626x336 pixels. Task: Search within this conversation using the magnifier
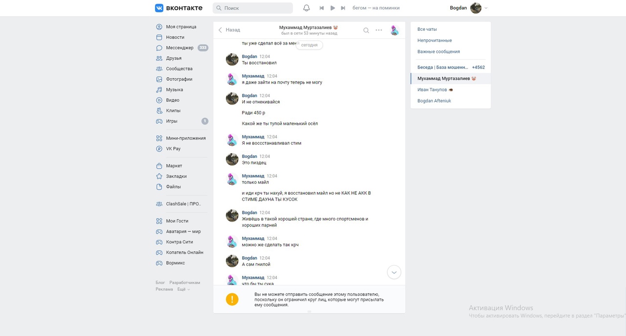pos(366,30)
